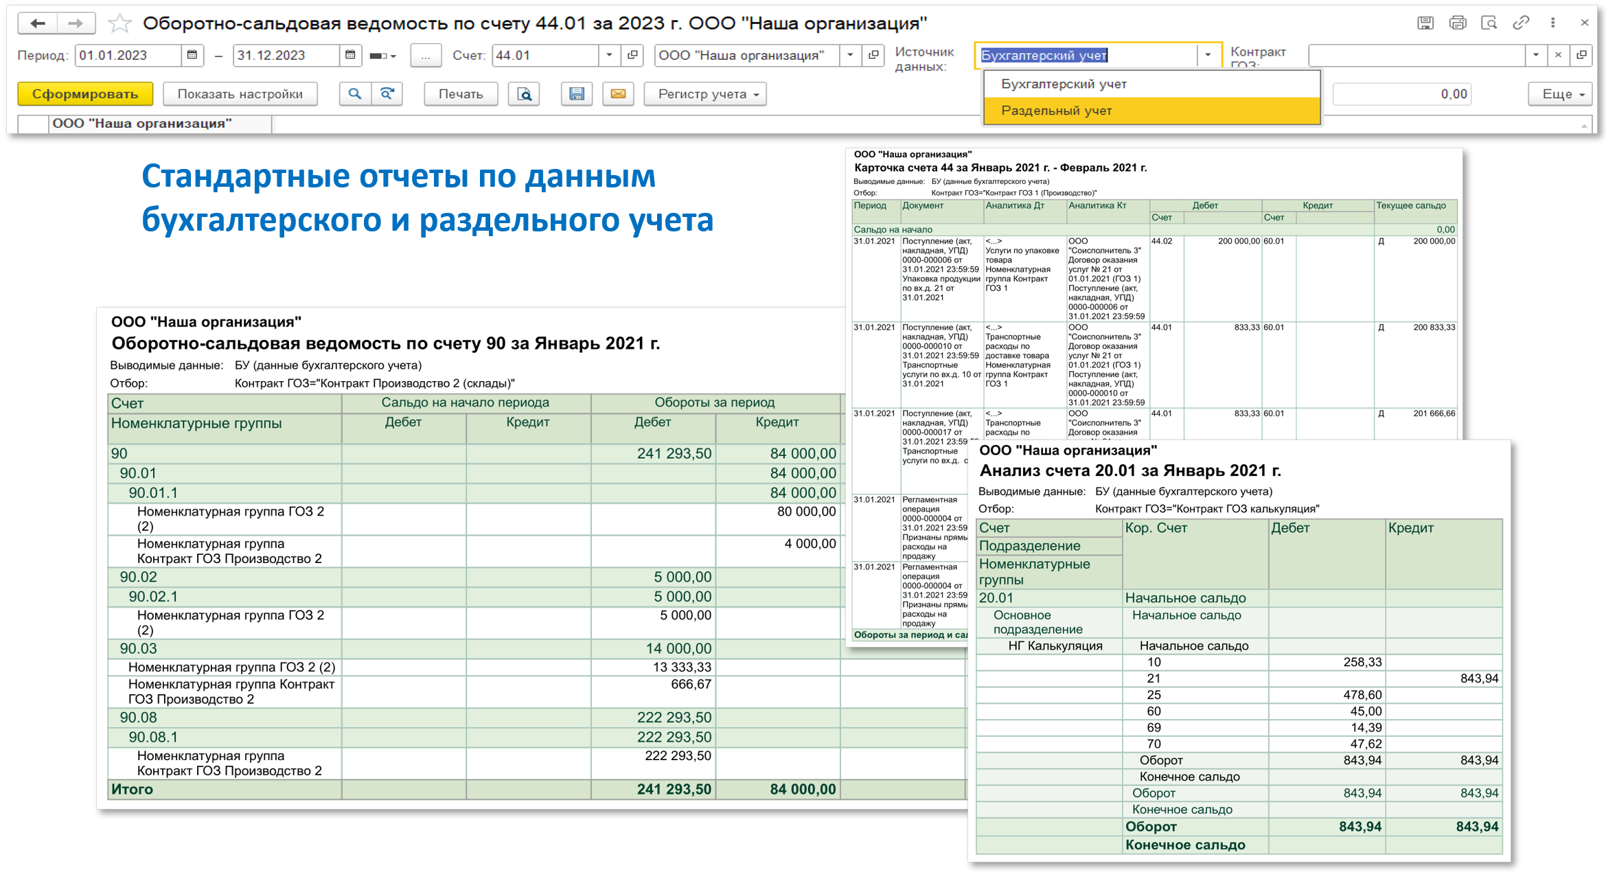The image size is (1606, 881).
Task: Open calendar for the period start date
Action: (x=192, y=55)
